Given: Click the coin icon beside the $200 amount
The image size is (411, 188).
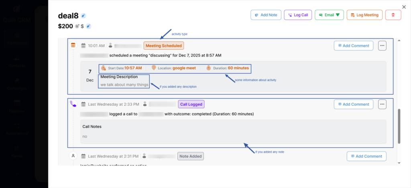Looking at the screenshot, I should tap(77, 26).
